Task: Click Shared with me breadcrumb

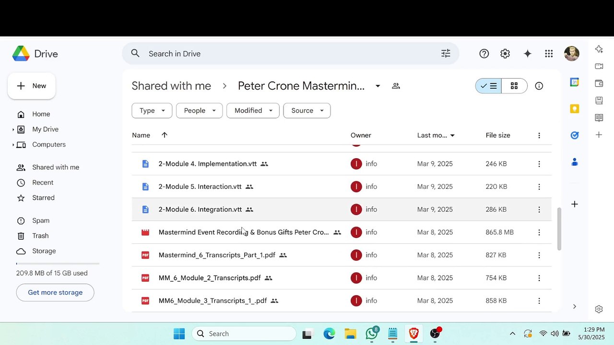Action: [171, 86]
